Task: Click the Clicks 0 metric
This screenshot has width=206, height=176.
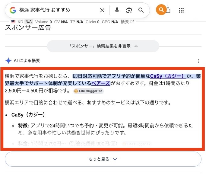Action: point(93,22)
